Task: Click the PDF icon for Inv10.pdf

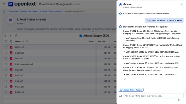Action: click(x=11, y=53)
